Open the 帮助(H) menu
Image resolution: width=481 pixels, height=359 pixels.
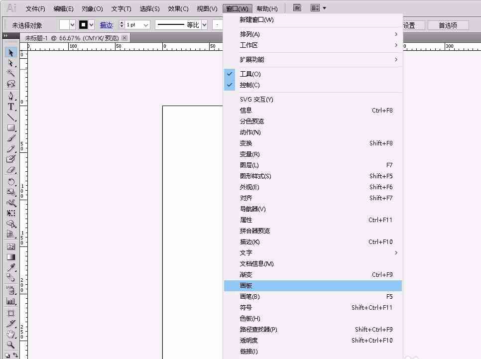(x=267, y=8)
